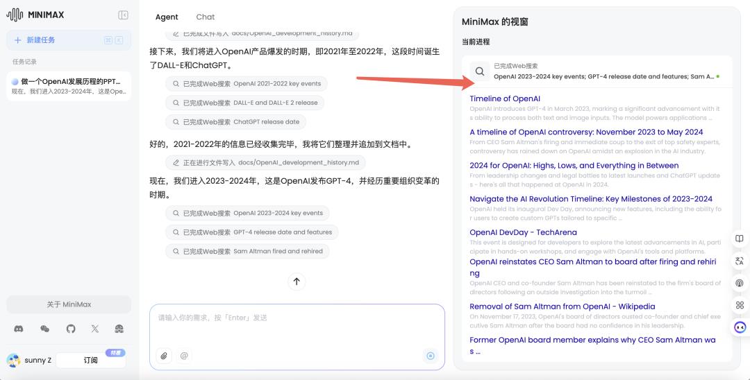Open search step OpenAI 2021-2022 key events
The width and height of the screenshot is (750, 380).
tap(247, 83)
